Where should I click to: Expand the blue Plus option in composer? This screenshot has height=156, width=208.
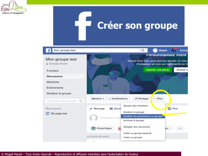(173, 108)
